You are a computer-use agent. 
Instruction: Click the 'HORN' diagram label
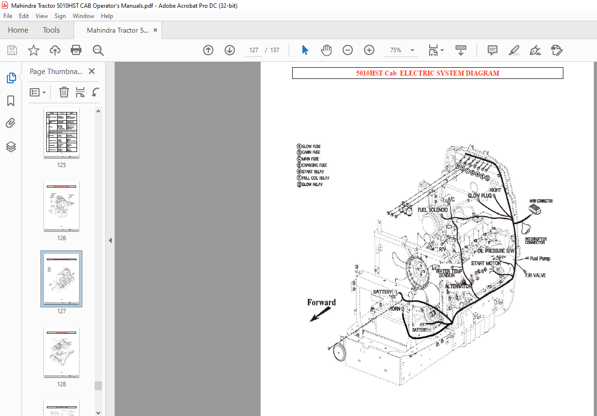click(394, 309)
